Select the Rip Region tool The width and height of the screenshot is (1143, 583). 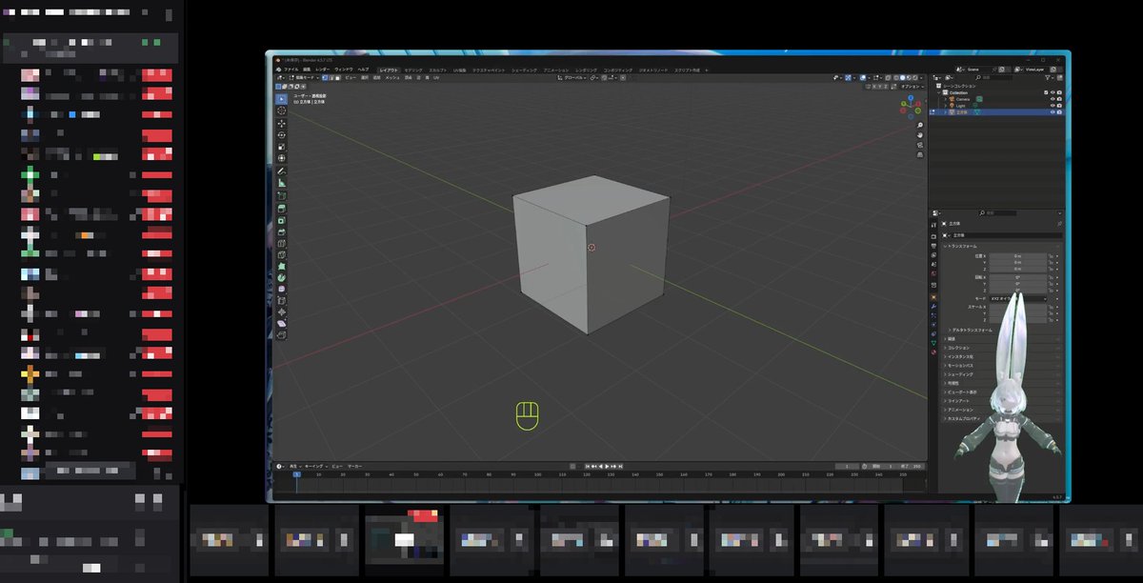click(x=281, y=334)
